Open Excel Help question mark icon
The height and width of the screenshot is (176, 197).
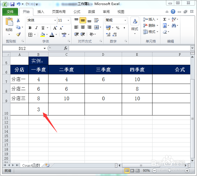[x=173, y=12]
